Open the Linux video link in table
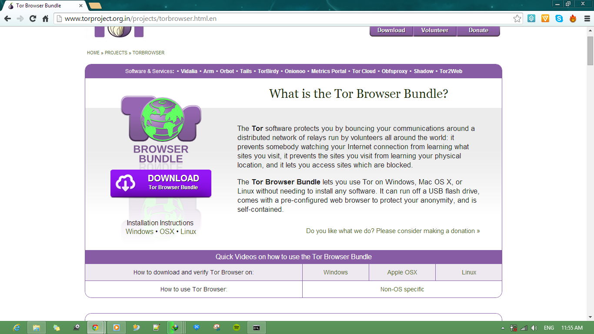Image resolution: width=594 pixels, height=334 pixels. tap(469, 272)
